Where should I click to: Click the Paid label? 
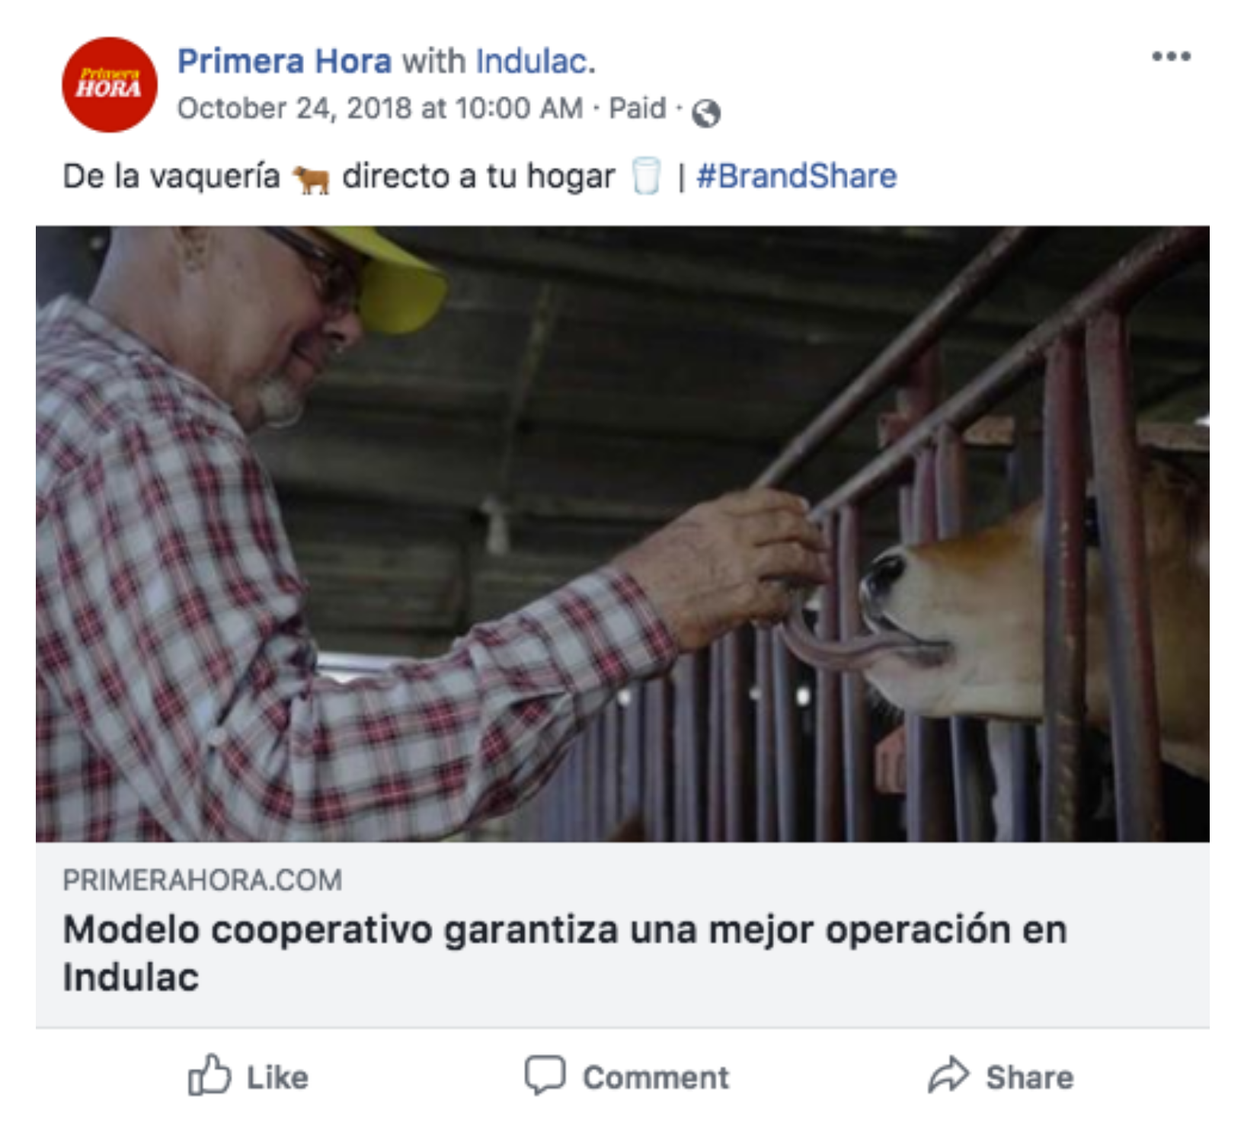637,108
